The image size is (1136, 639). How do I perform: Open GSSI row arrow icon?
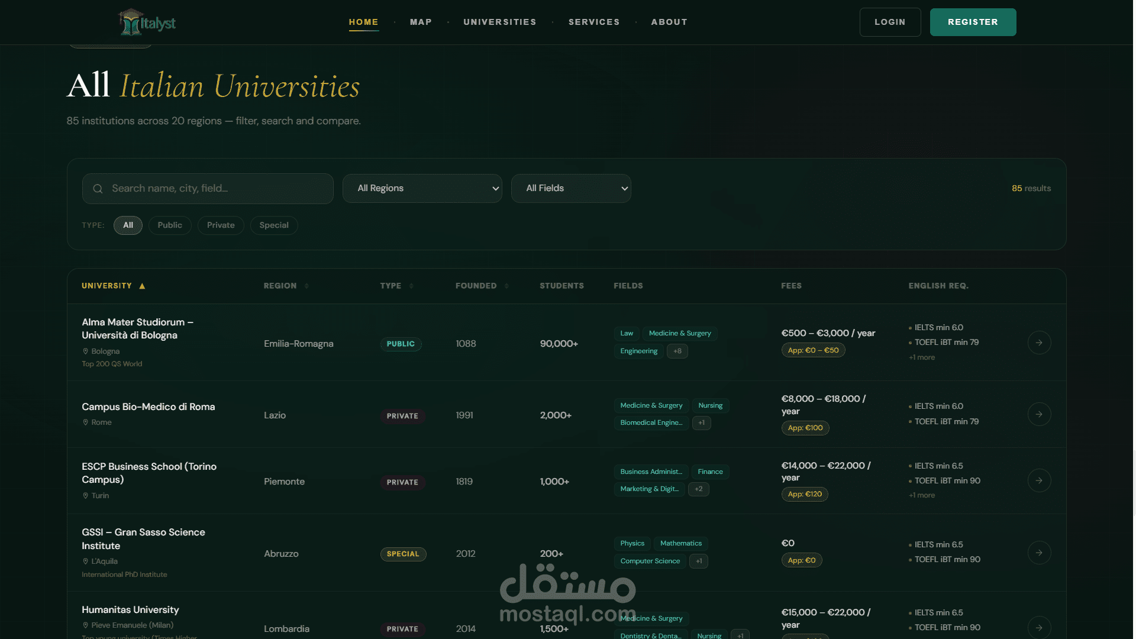[x=1039, y=553]
